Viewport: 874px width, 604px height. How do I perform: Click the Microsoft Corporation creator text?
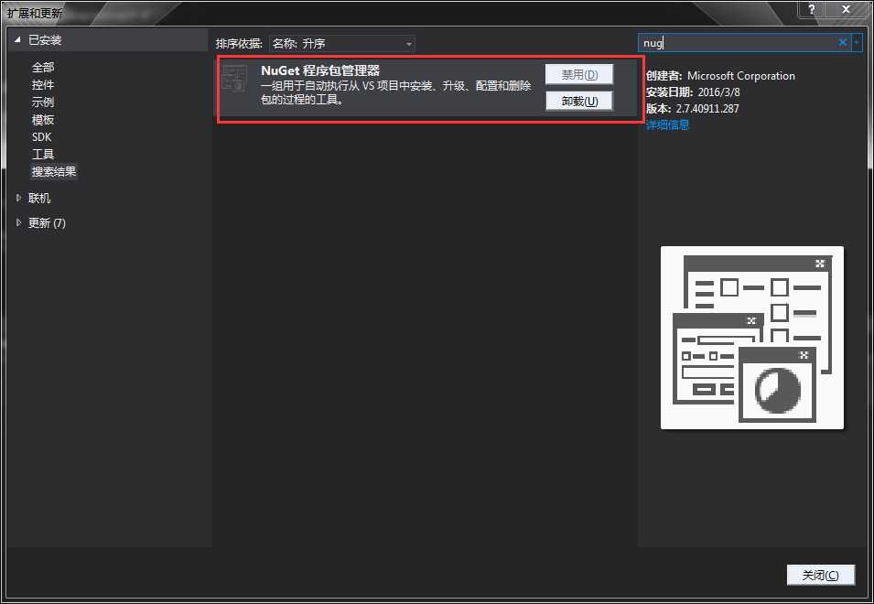[x=740, y=76]
